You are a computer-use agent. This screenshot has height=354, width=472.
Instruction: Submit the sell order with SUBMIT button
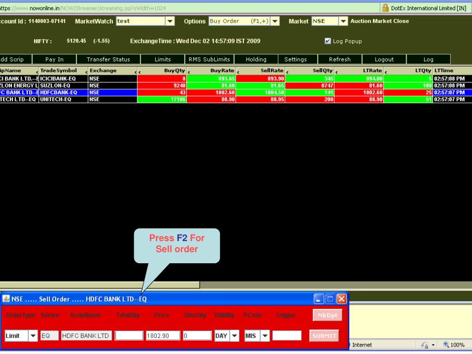[324, 336]
